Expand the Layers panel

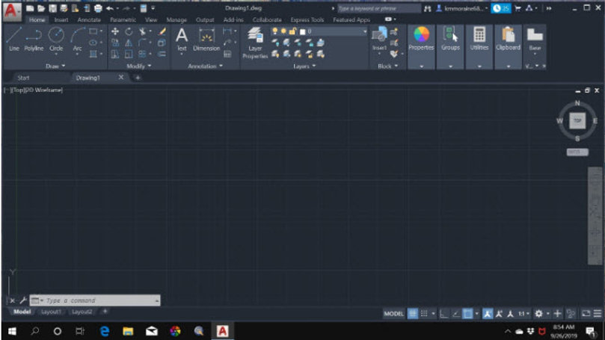(x=304, y=66)
